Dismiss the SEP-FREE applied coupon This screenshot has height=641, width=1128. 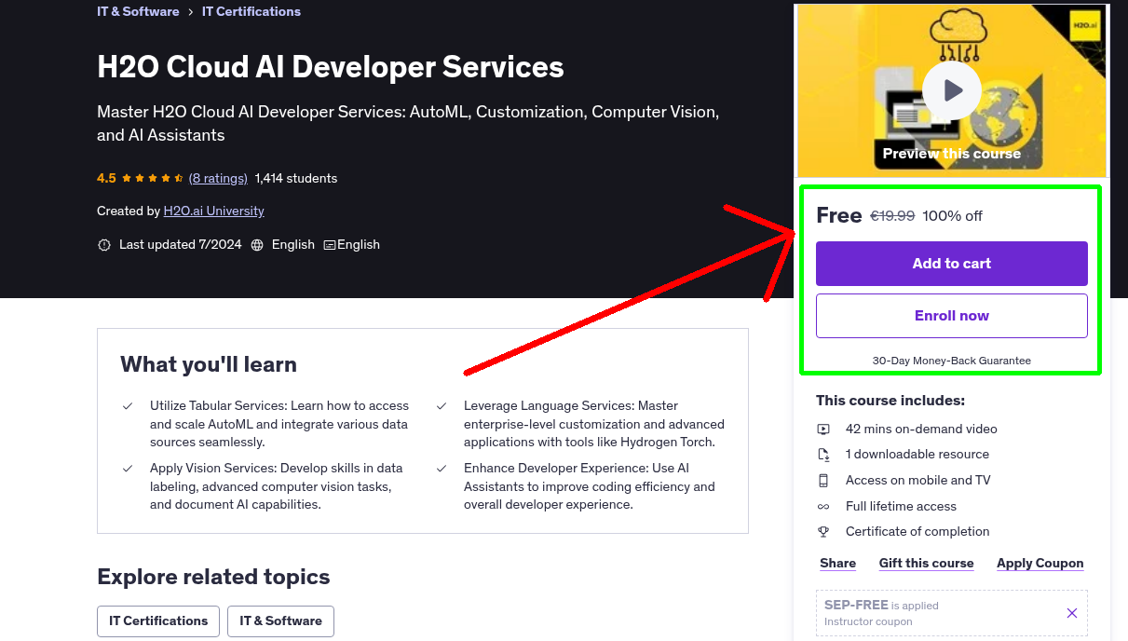pos(1071,613)
